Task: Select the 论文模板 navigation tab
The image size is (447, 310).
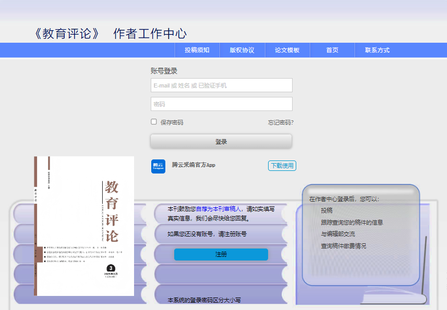Action: [x=286, y=50]
